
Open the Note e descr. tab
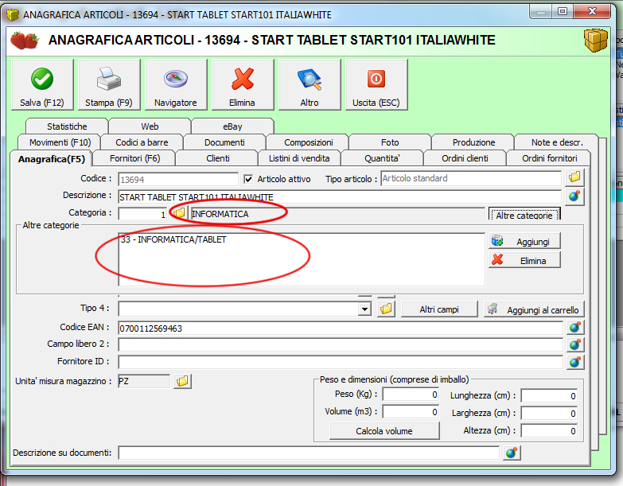[x=557, y=142]
